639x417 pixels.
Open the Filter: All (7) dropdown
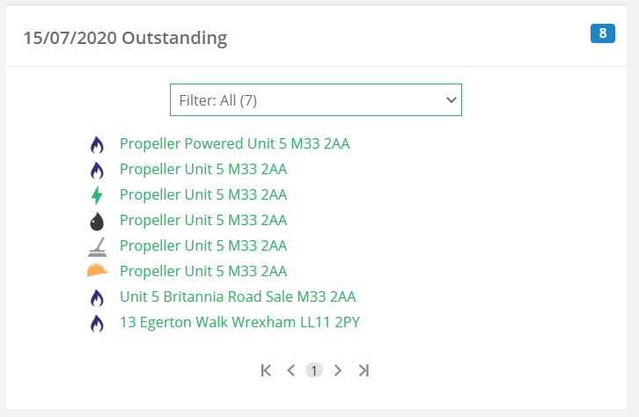[x=315, y=100]
